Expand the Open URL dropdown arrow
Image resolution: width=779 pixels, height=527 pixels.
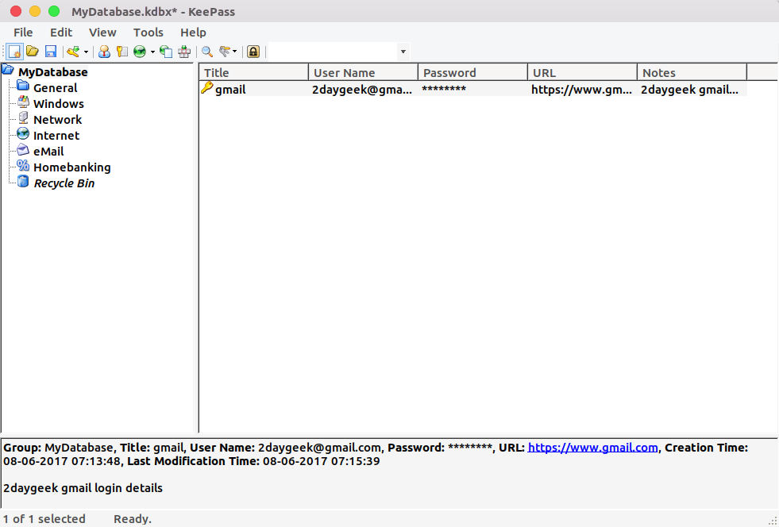click(152, 52)
